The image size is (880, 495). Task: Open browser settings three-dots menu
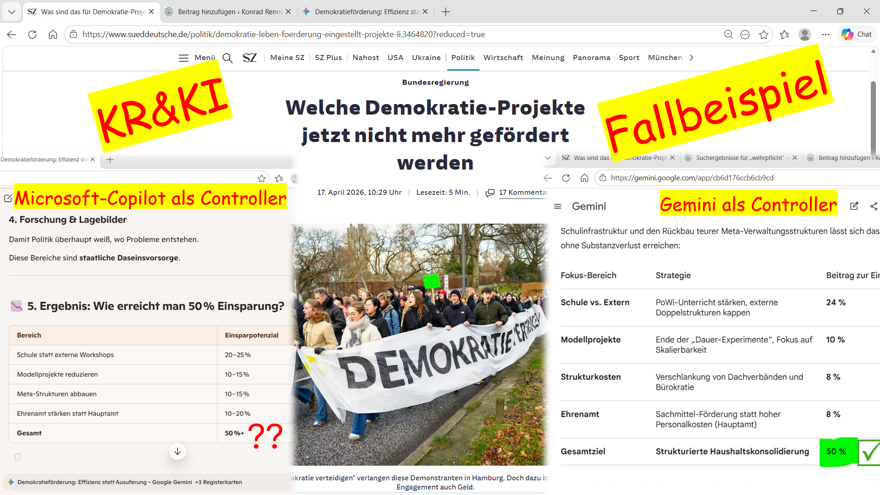[825, 34]
